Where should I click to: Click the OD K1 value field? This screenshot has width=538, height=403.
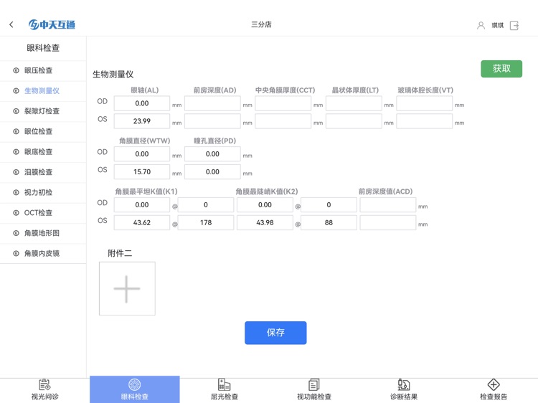click(142, 205)
